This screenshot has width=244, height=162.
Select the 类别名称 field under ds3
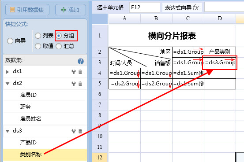[x=45, y=155]
